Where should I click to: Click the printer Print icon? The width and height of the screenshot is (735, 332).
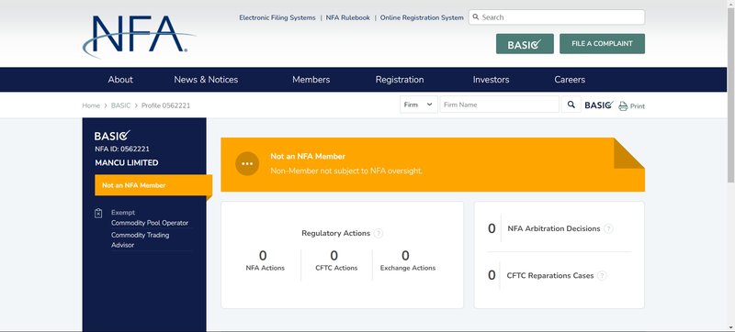[623, 106]
